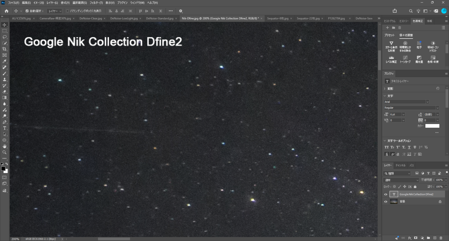Select the Horizontal Type tool
The image size is (449, 241).
pyautogui.click(x=4, y=128)
